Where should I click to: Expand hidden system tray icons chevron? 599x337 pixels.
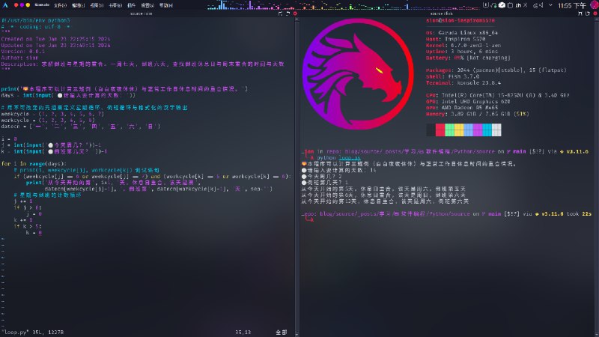point(550,5)
